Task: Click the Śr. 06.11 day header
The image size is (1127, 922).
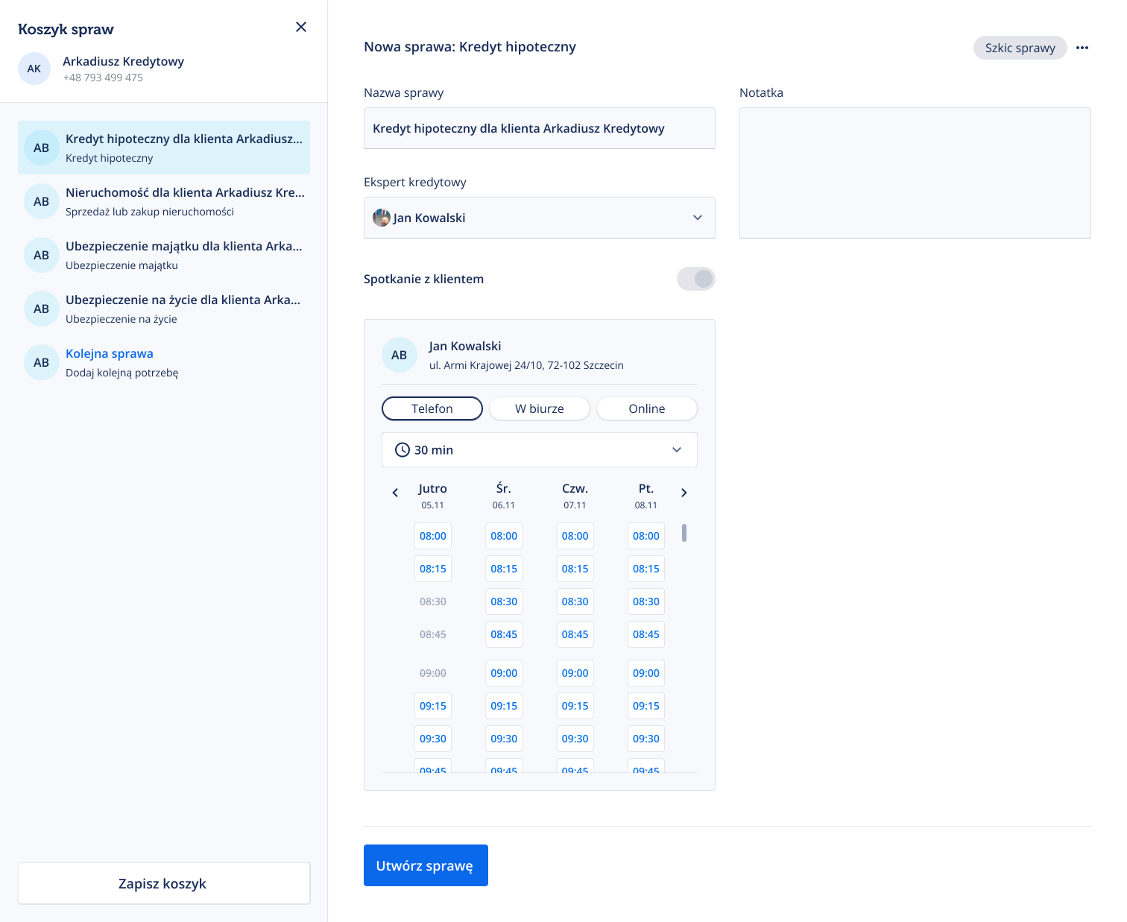Action: (504, 496)
